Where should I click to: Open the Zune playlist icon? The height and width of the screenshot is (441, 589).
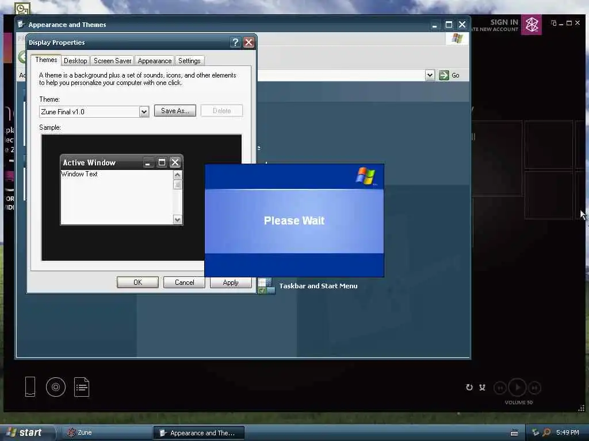pyautogui.click(x=82, y=386)
